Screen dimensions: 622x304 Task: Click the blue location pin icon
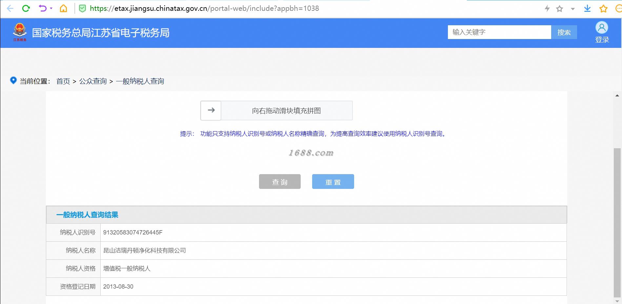click(13, 80)
